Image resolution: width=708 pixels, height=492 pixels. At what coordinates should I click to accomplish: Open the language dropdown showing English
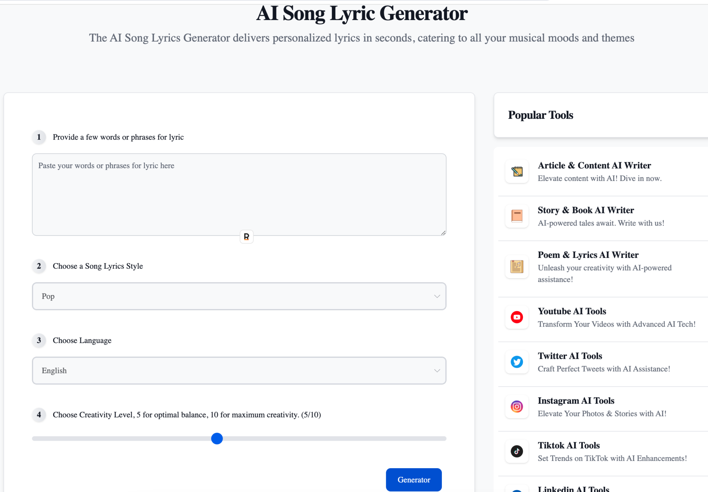click(239, 370)
